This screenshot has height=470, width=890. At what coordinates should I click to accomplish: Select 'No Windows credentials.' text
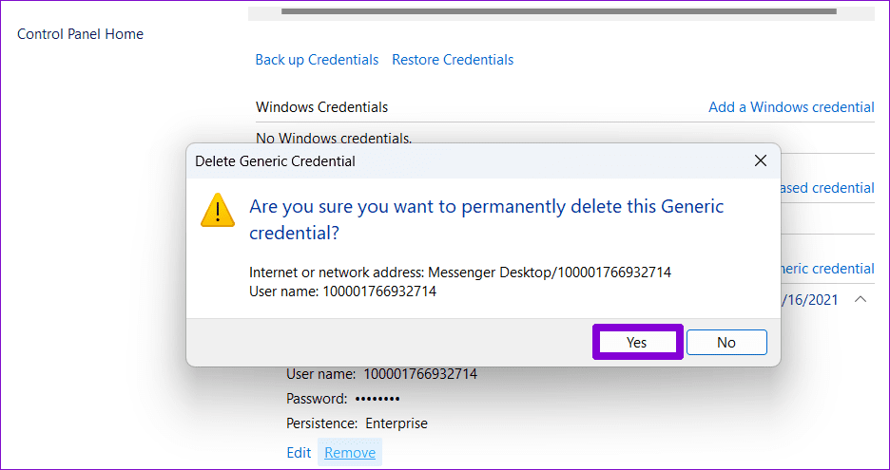(x=334, y=139)
